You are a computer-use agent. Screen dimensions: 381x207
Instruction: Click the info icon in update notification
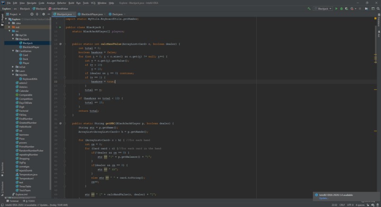tap(316, 195)
